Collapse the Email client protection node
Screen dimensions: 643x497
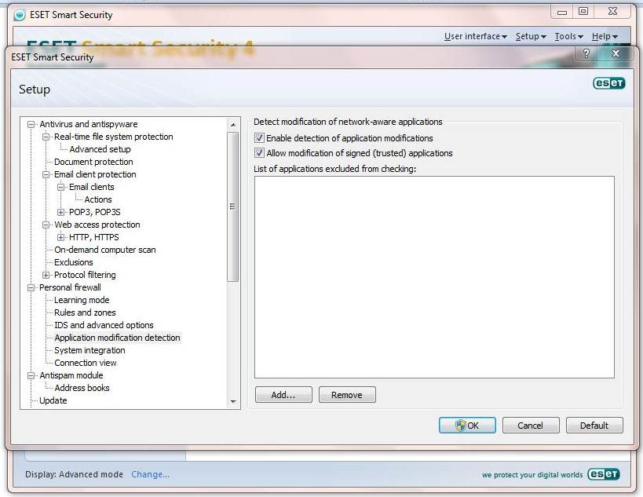click(x=46, y=174)
